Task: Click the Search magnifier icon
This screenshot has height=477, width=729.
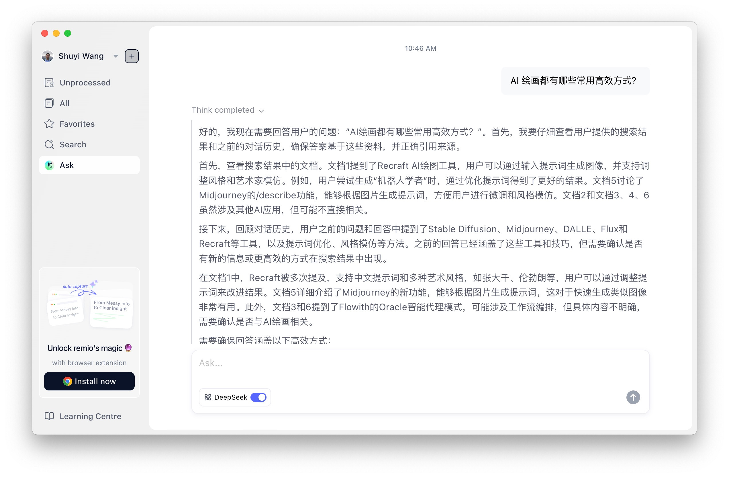Action: tap(49, 144)
